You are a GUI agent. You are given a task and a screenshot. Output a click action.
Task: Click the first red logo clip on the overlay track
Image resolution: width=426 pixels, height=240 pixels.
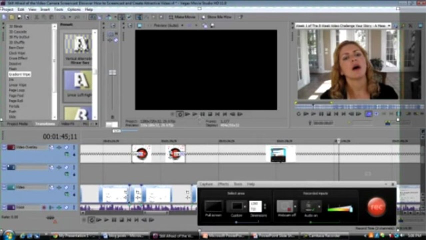[142, 154]
